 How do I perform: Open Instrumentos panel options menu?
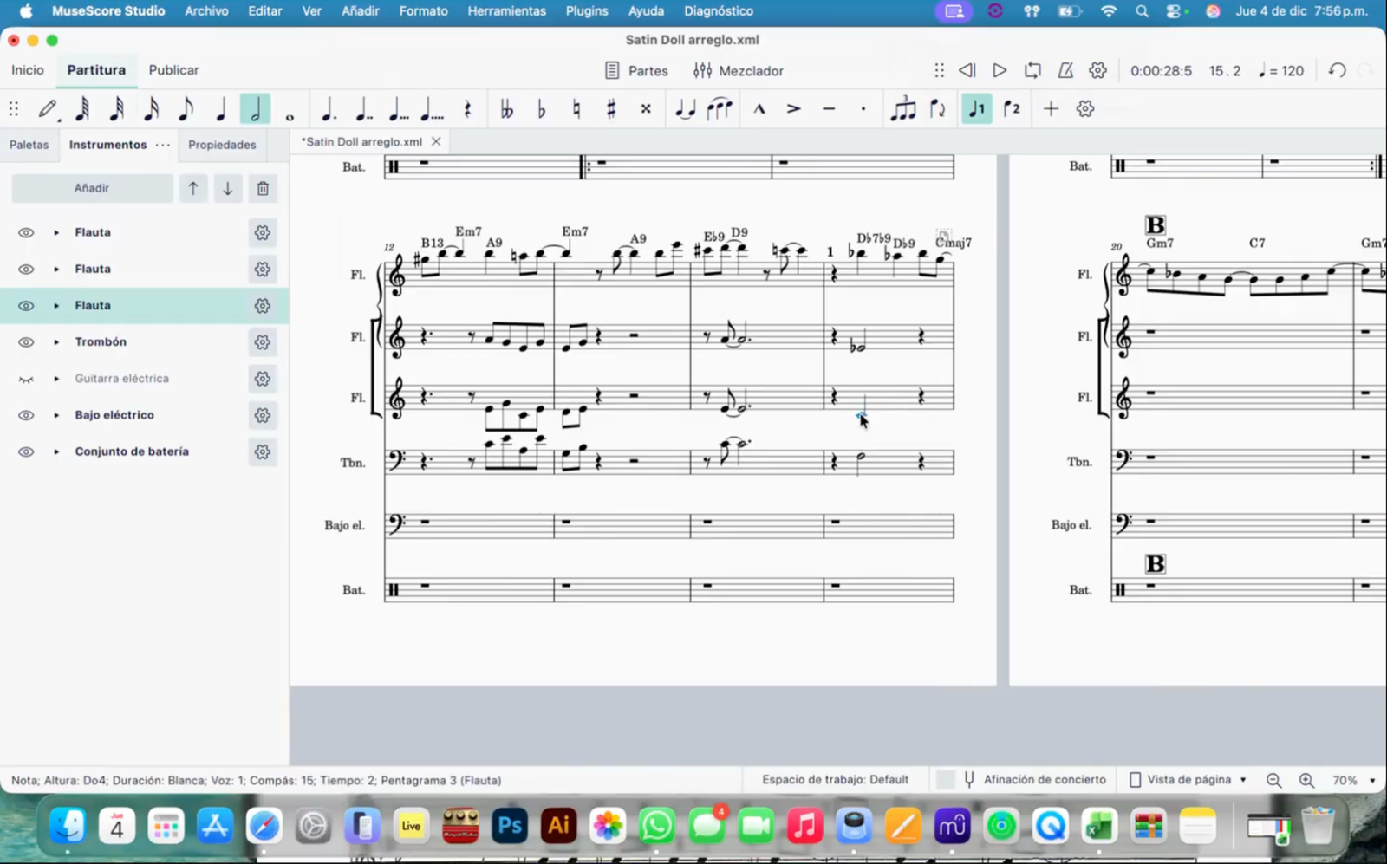(163, 145)
